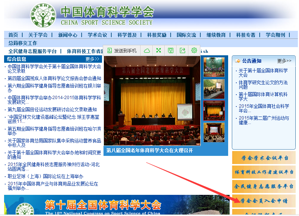Screen dimensions: 299x216
Task: Open the notice 2015年全国体育社会科学年会
Action: pyautogui.click(x=264, y=108)
